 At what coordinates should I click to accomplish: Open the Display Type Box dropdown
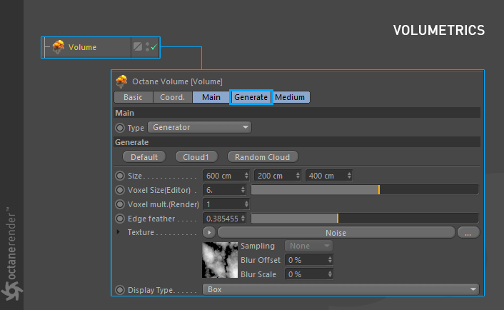[341, 289]
